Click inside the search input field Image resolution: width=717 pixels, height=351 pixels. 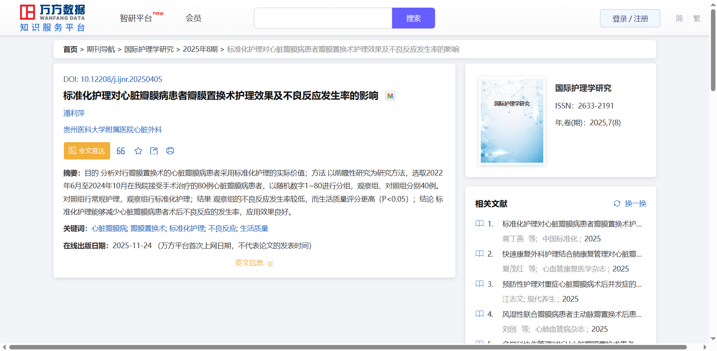pyautogui.click(x=323, y=18)
